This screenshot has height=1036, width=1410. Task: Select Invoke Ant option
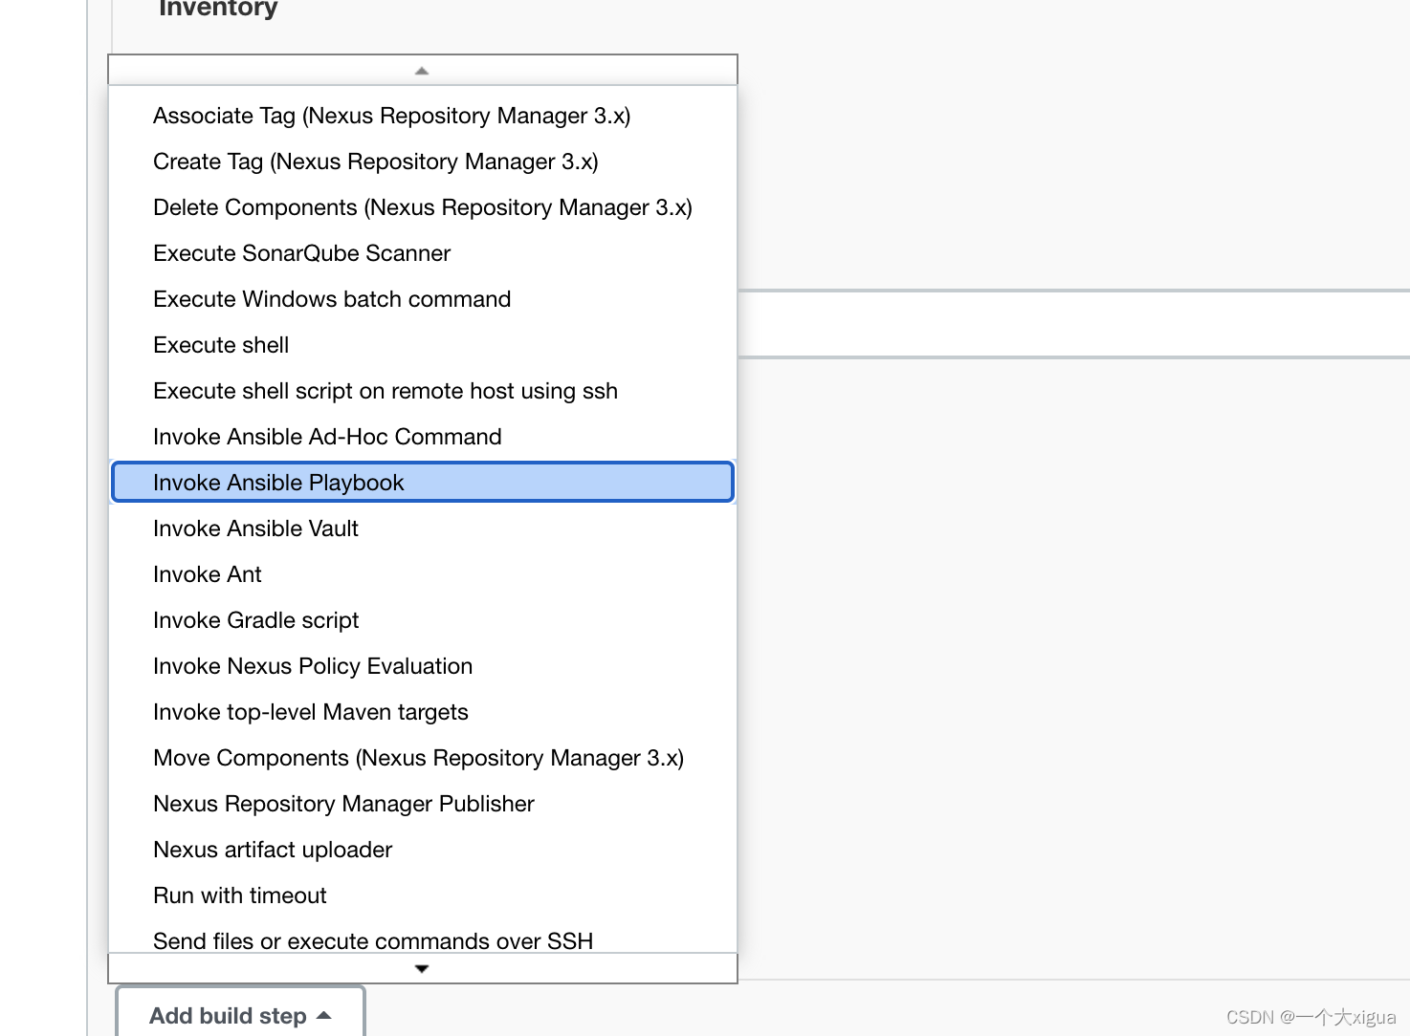click(207, 573)
